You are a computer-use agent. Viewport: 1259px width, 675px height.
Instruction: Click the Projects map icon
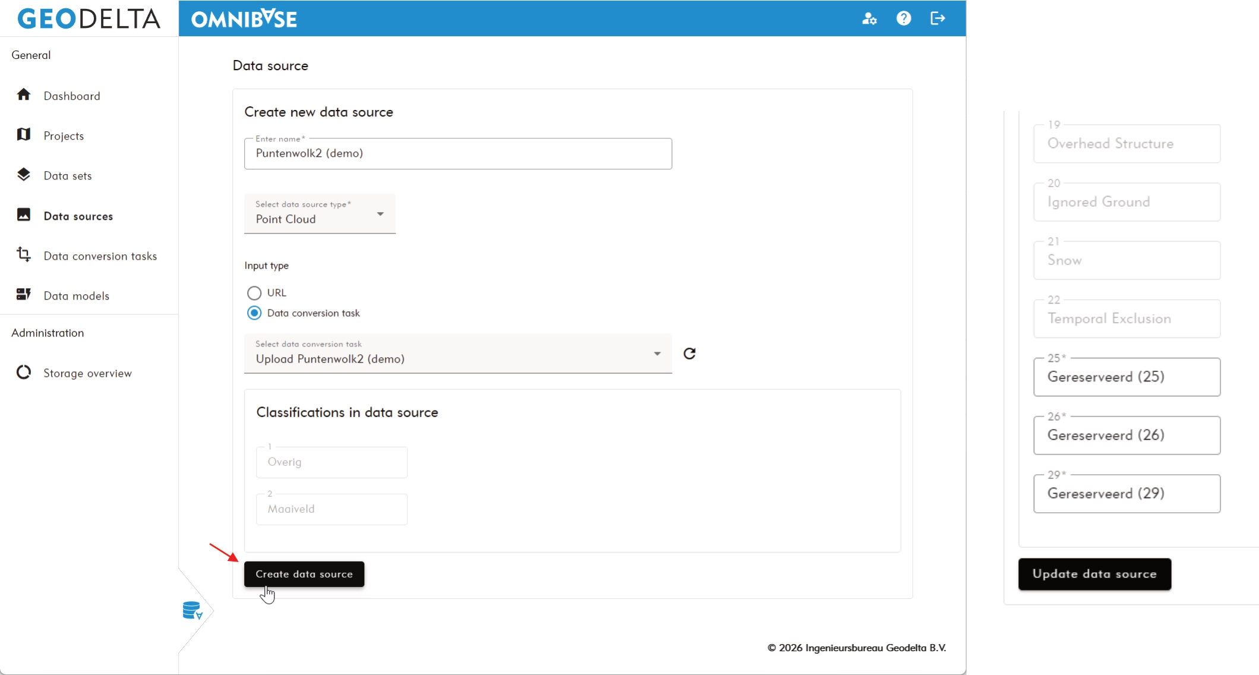tap(24, 135)
